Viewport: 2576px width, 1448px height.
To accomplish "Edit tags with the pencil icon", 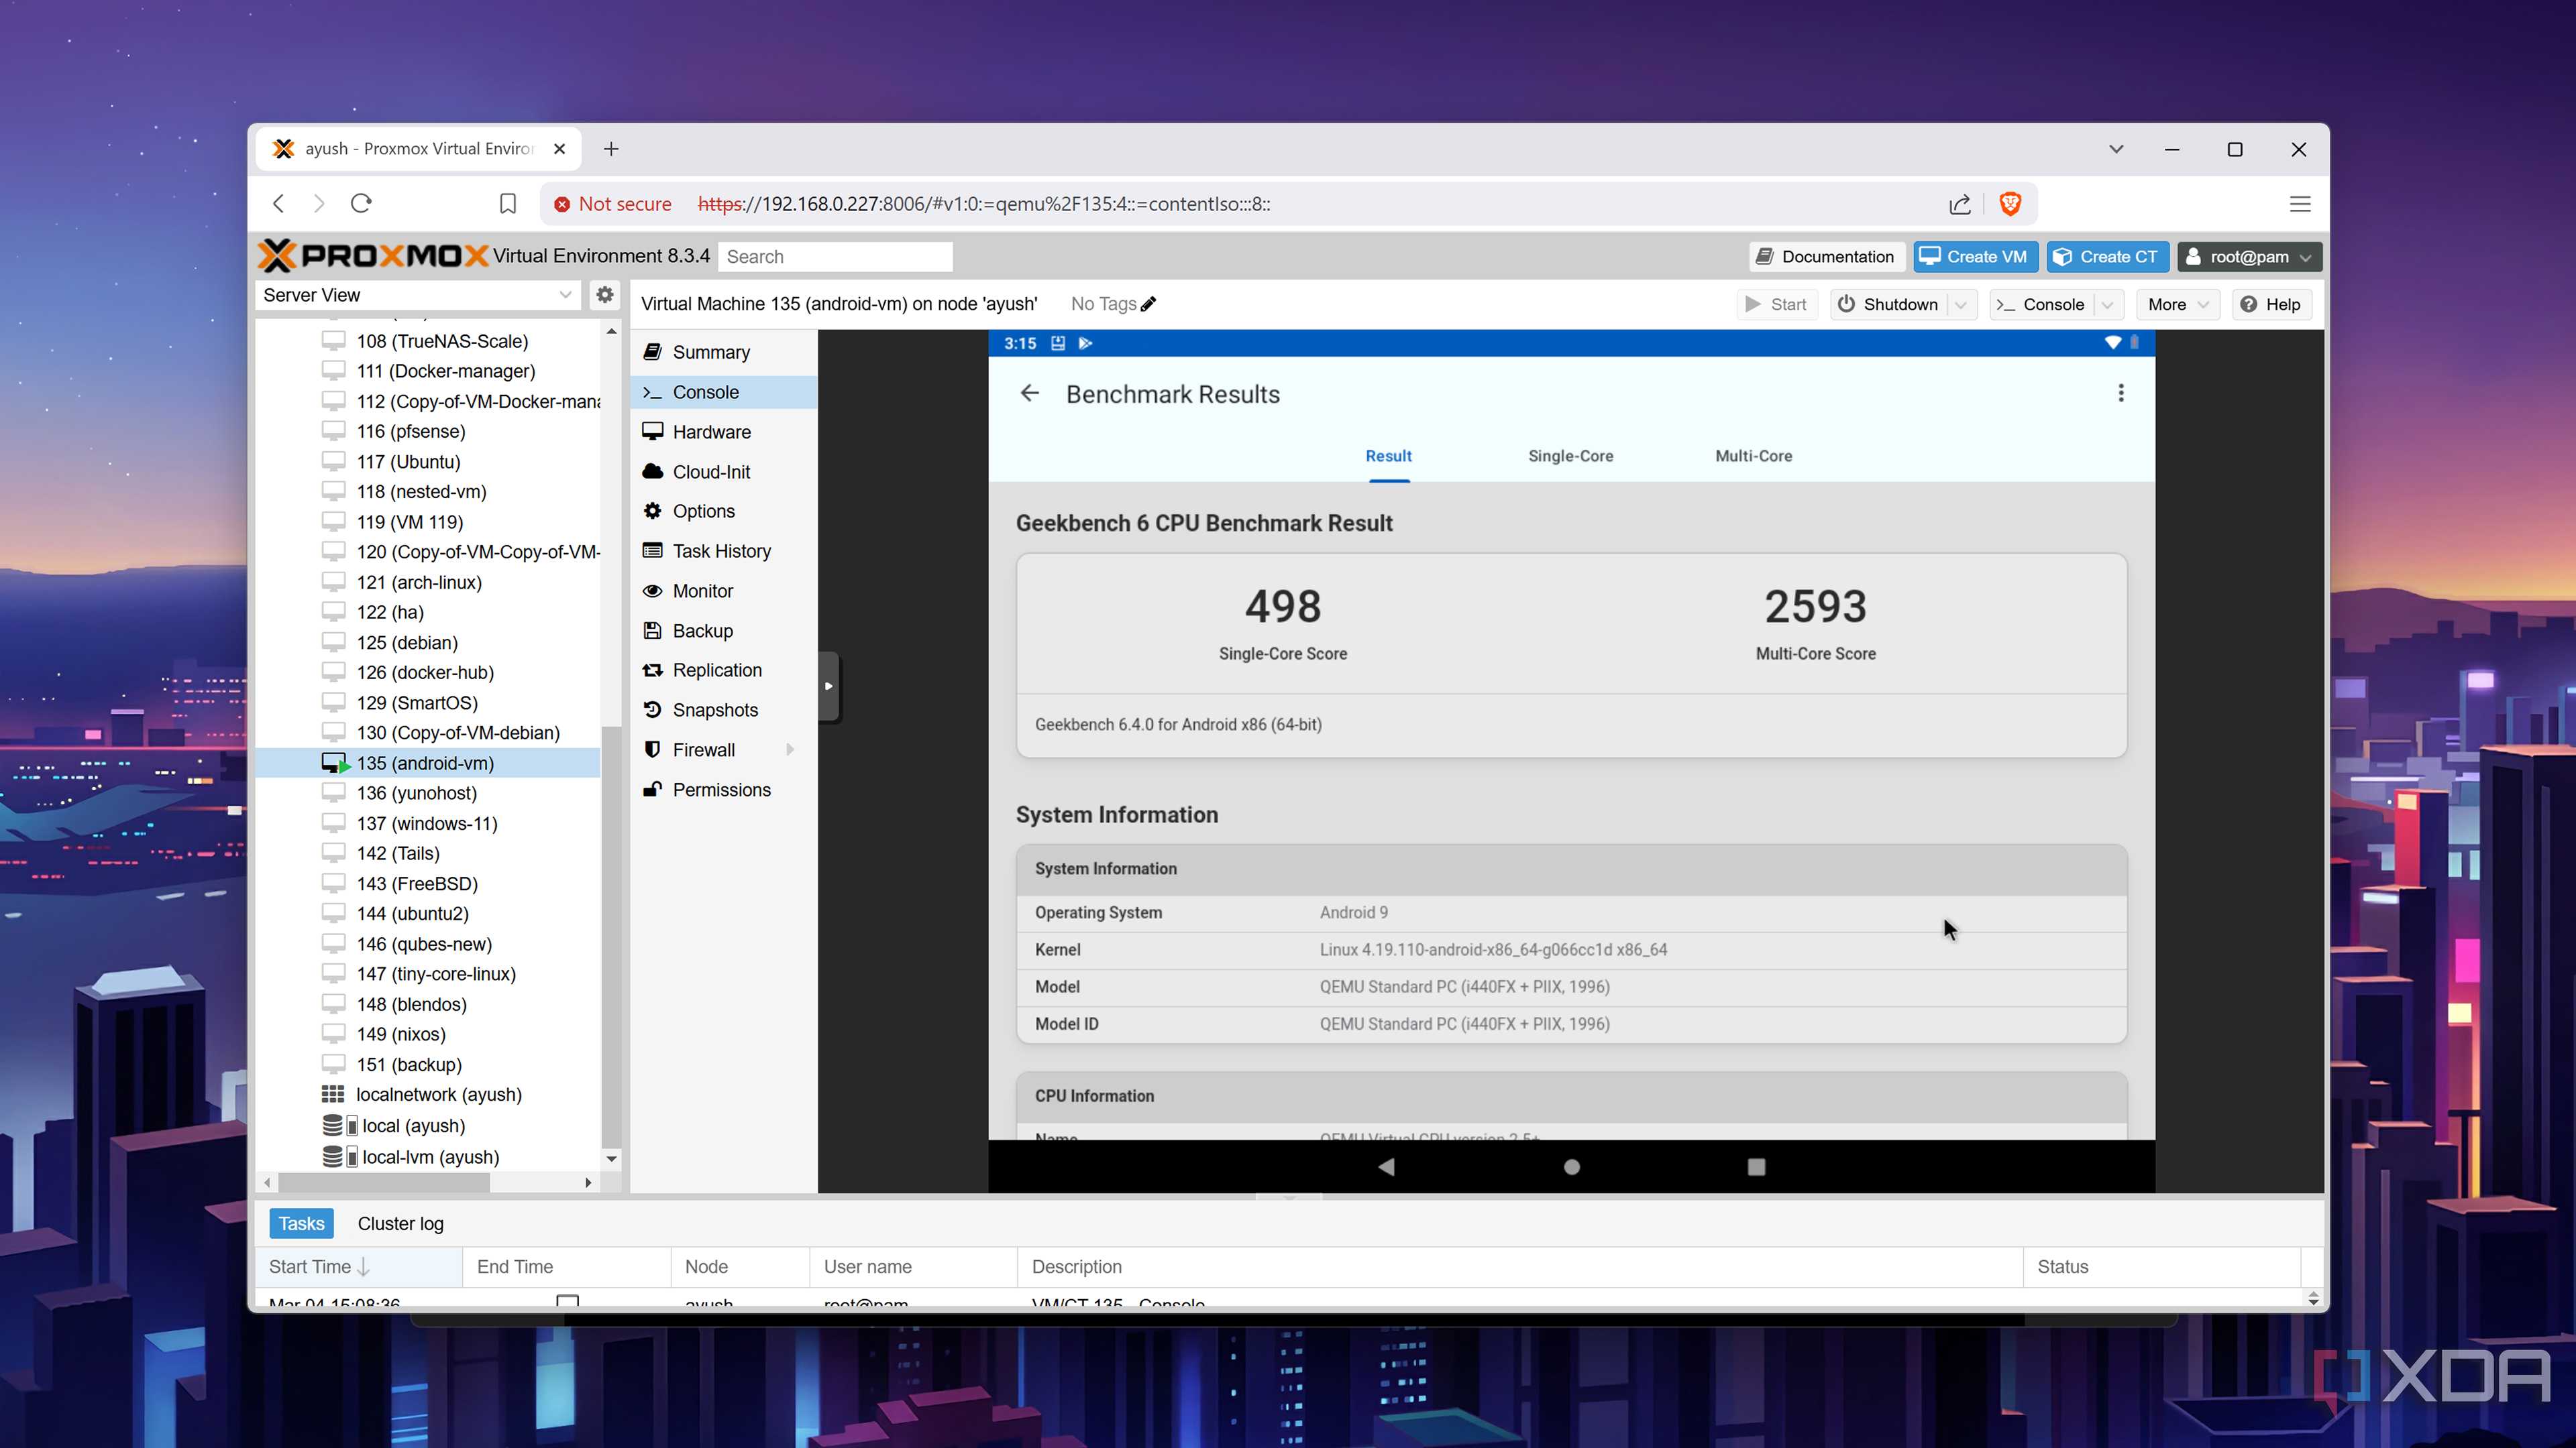I will tap(1149, 304).
